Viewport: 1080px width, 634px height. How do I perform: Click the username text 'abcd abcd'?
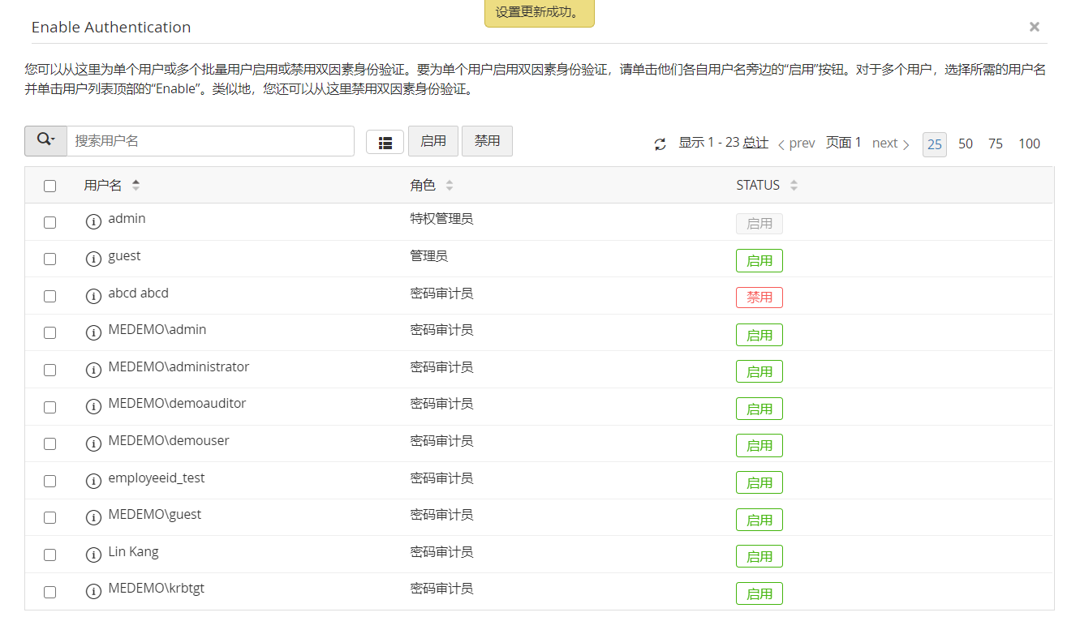point(139,293)
